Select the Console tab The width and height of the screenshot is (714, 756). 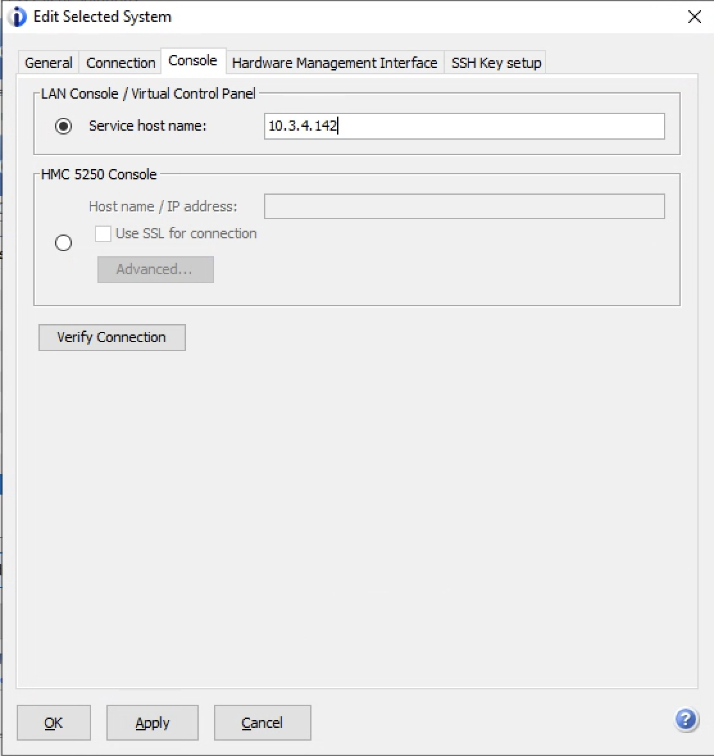[x=193, y=61]
